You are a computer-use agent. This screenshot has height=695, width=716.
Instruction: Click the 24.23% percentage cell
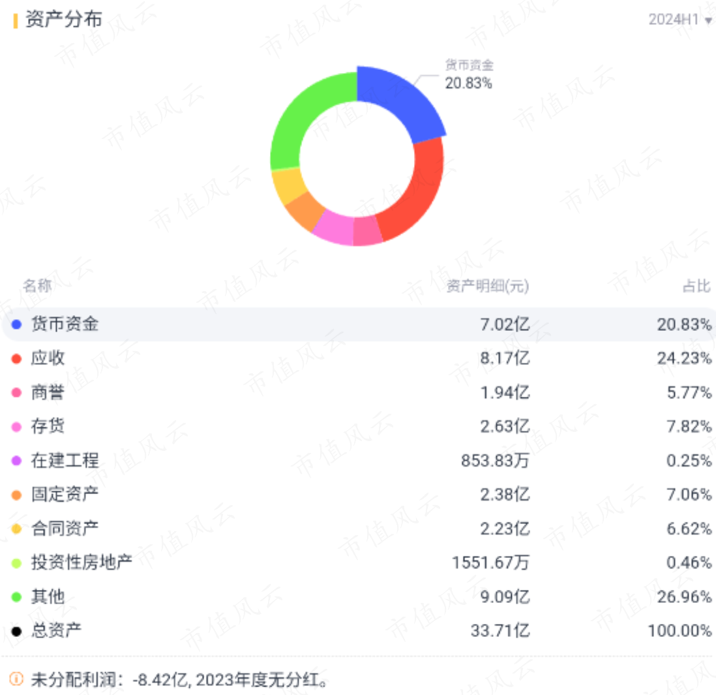684,358
